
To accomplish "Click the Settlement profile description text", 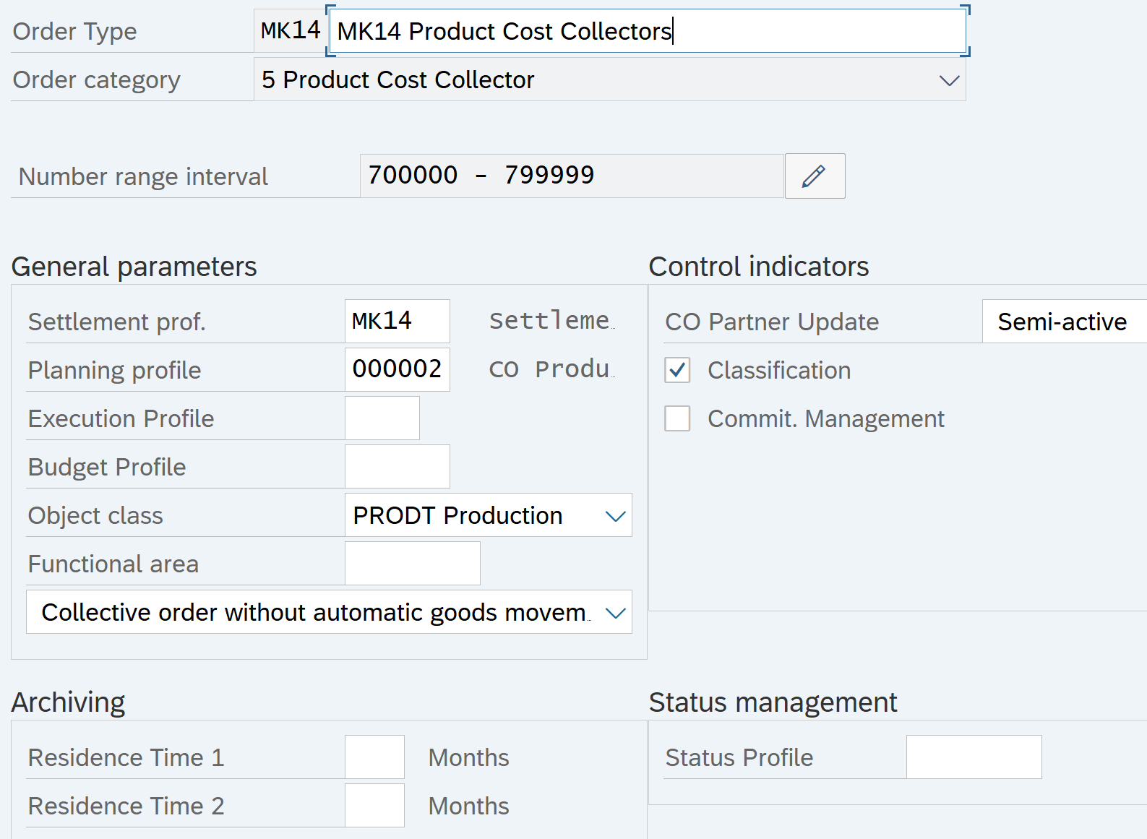I will click(x=551, y=321).
